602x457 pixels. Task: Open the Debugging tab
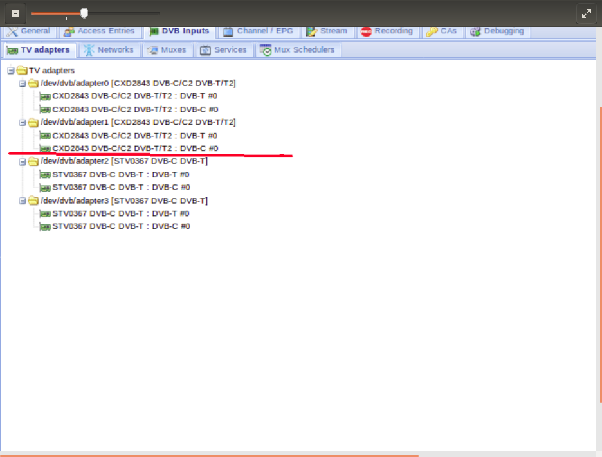(x=498, y=31)
